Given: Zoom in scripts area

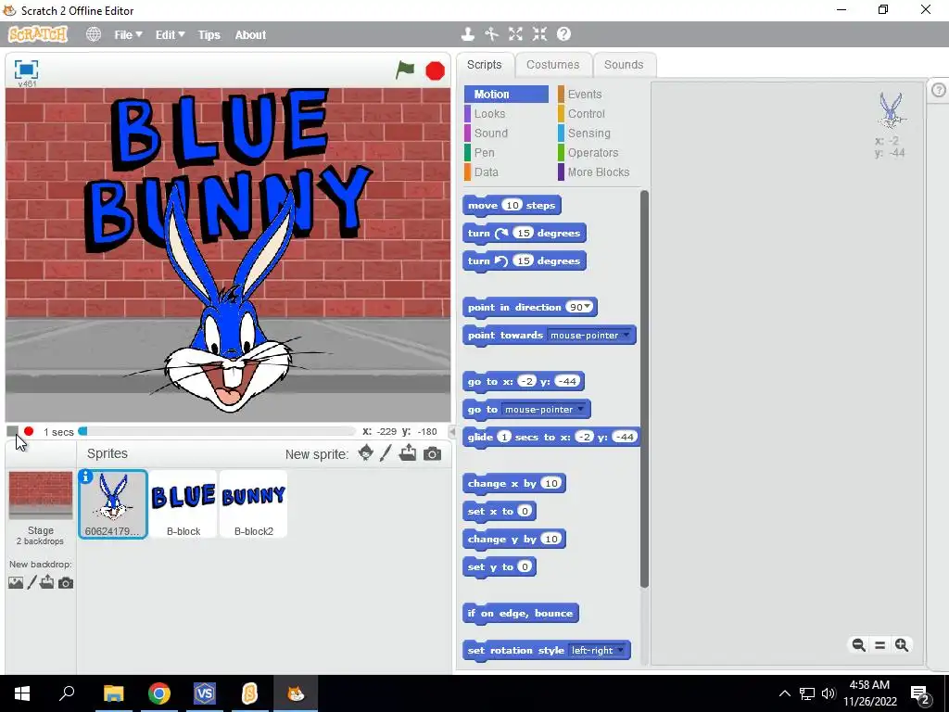Looking at the screenshot, I should pyautogui.click(x=901, y=645).
